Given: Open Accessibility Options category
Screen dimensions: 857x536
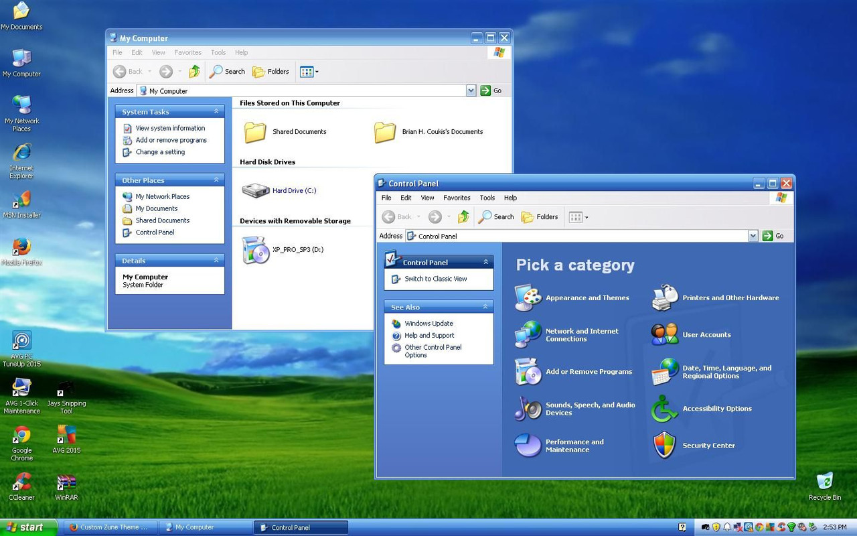Looking at the screenshot, I should 702,409.
